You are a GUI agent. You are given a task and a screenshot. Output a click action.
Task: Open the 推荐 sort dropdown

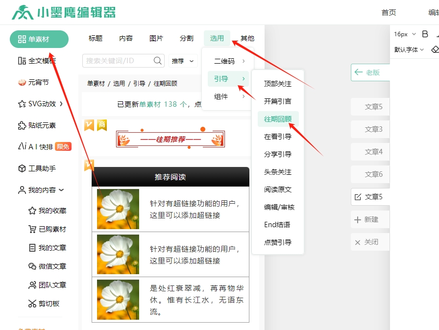pos(183,61)
